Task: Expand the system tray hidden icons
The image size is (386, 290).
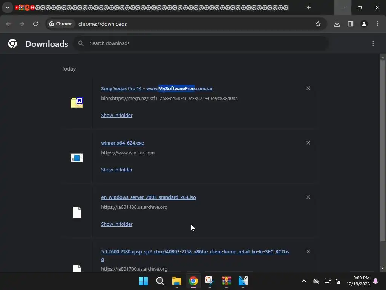Action: (304, 281)
